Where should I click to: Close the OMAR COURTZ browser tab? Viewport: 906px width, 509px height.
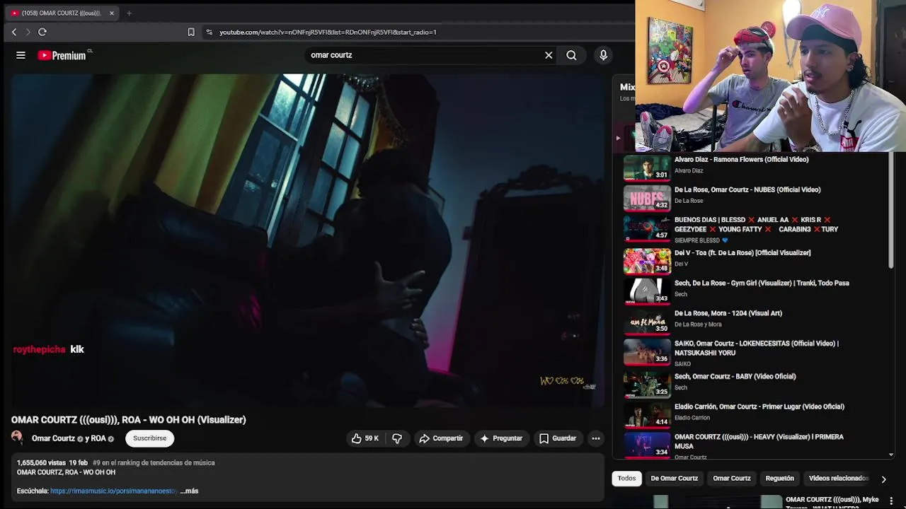point(111,13)
